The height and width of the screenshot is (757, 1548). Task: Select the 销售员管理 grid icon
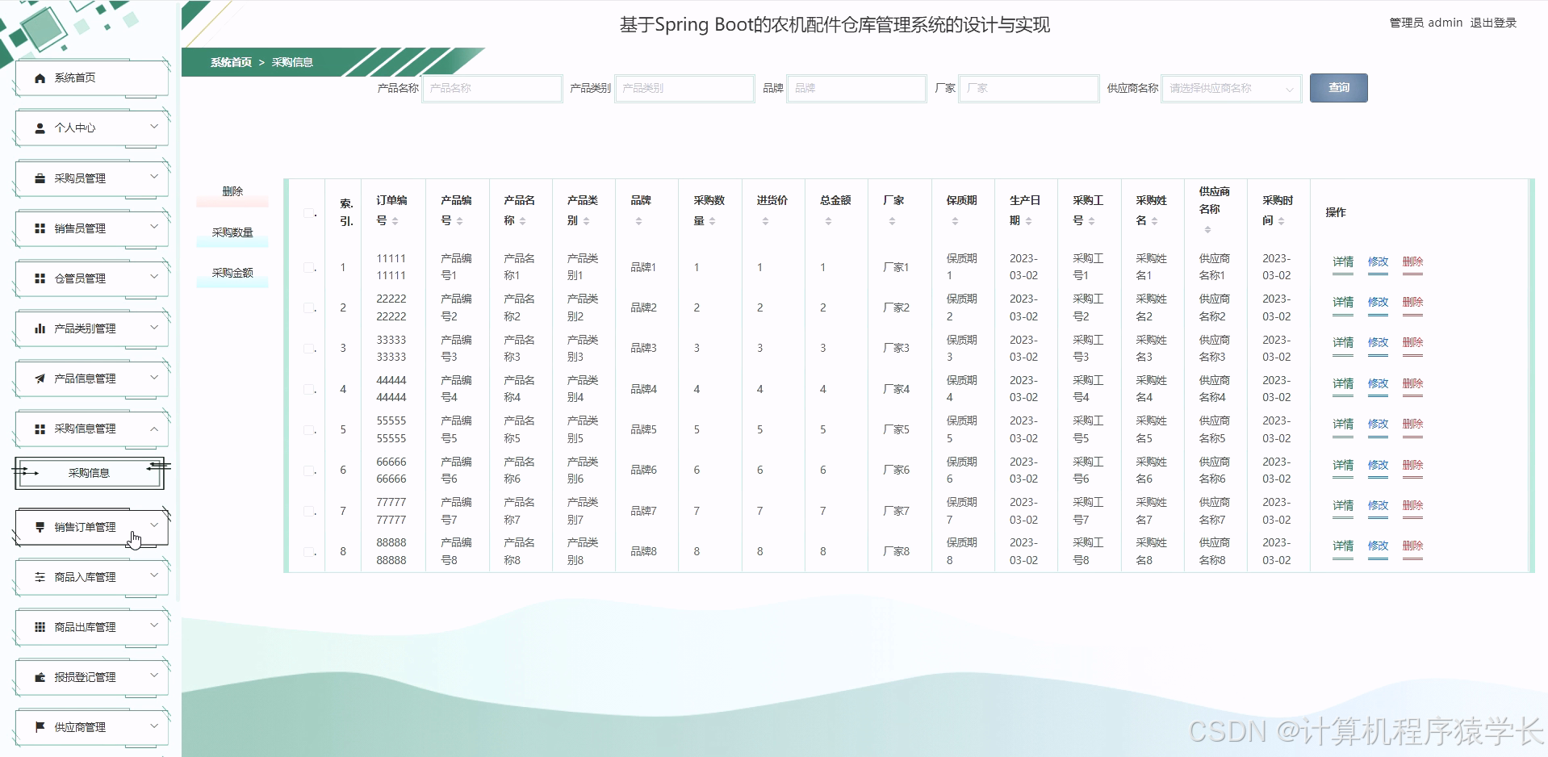point(37,228)
